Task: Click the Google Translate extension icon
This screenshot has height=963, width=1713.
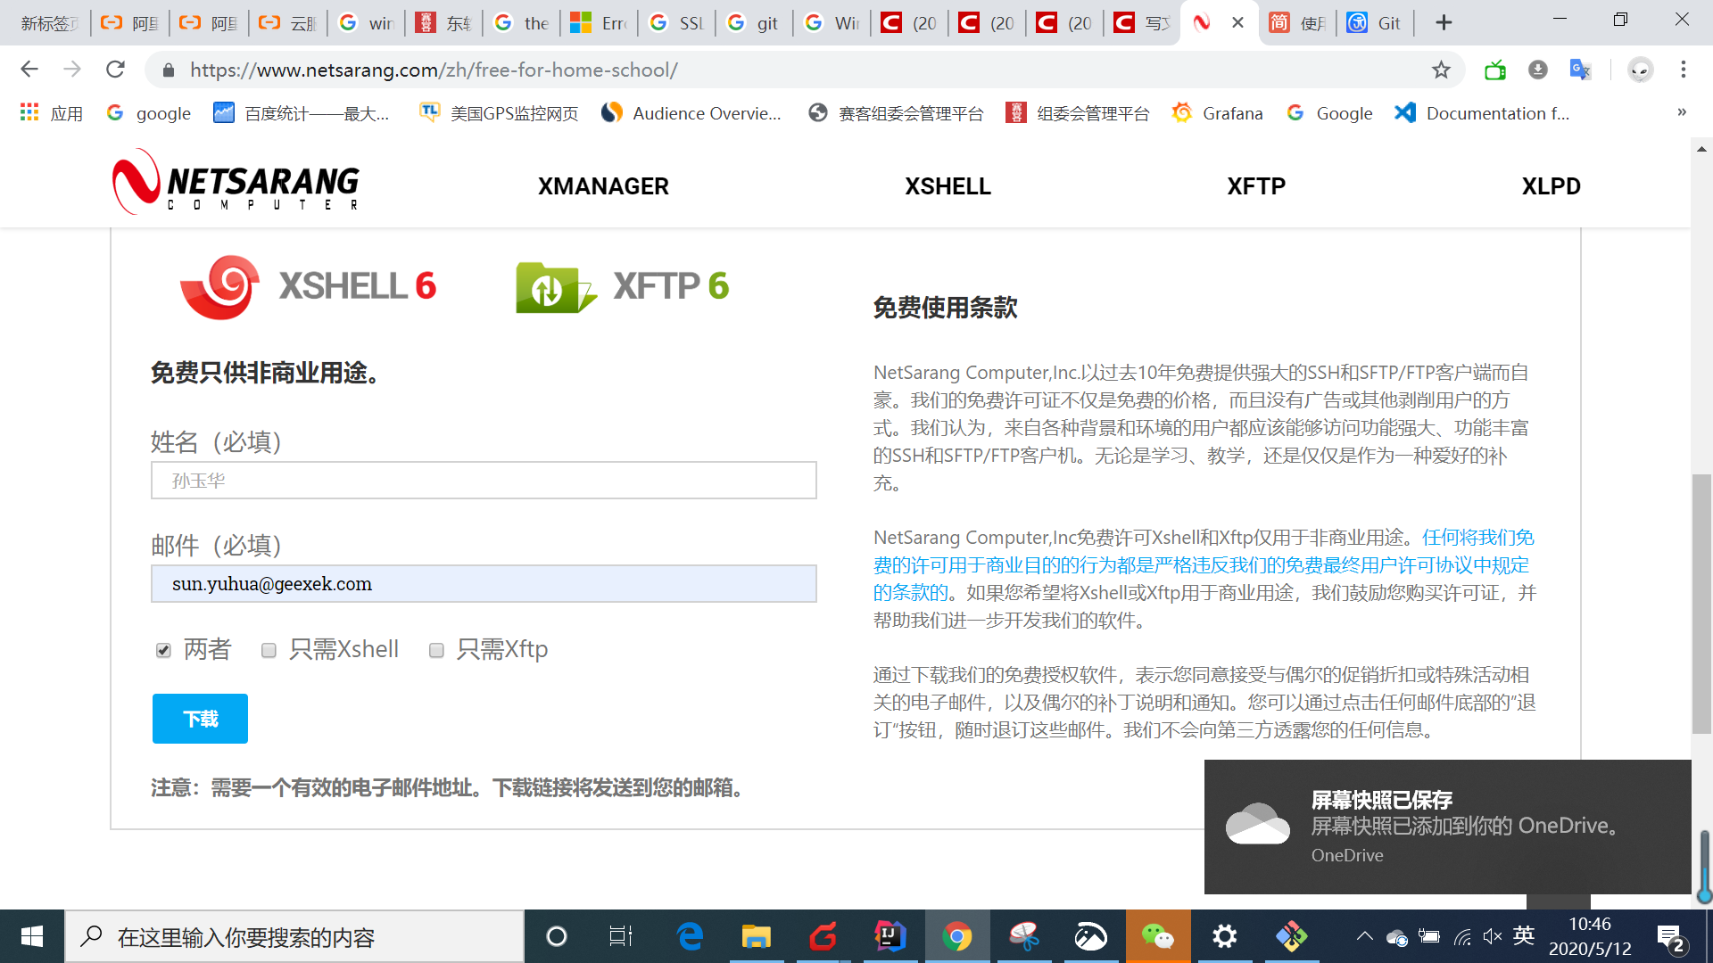Action: click(x=1580, y=70)
